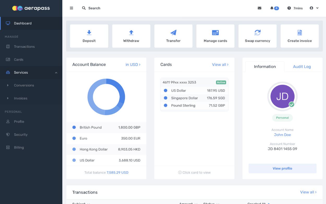The image size is (326, 204).
Task: Click the Deposit download arrow icon
Action: click(89, 33)
